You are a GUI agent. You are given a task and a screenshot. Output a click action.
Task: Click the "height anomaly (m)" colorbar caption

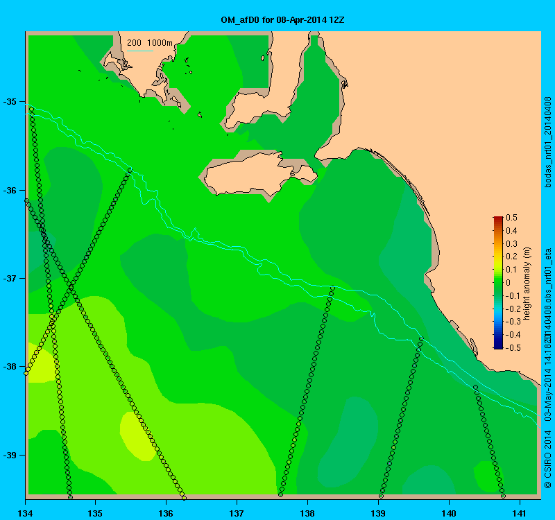[x=527, y=283]
